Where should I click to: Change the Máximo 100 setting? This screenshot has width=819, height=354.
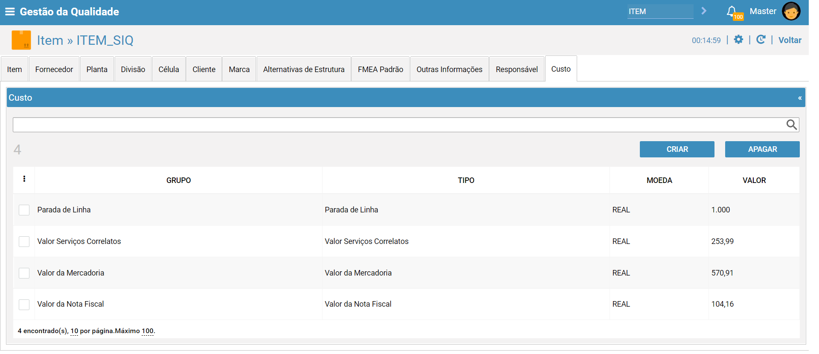click(x=148, y=331)
